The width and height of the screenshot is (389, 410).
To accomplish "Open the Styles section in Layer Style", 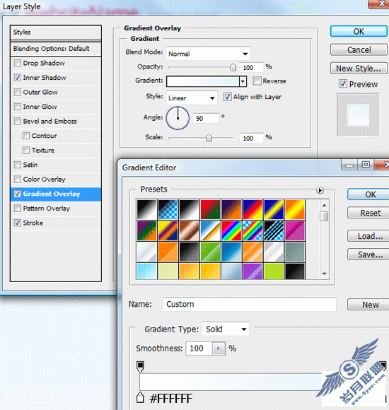I will point(56,33).
